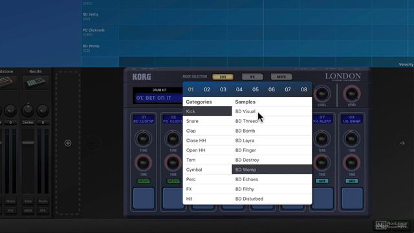
Task: Trigger drum pad 01
Action: point(144,198)
